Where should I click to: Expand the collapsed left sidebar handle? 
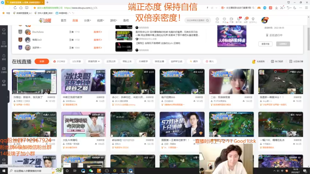pos(8,97)
